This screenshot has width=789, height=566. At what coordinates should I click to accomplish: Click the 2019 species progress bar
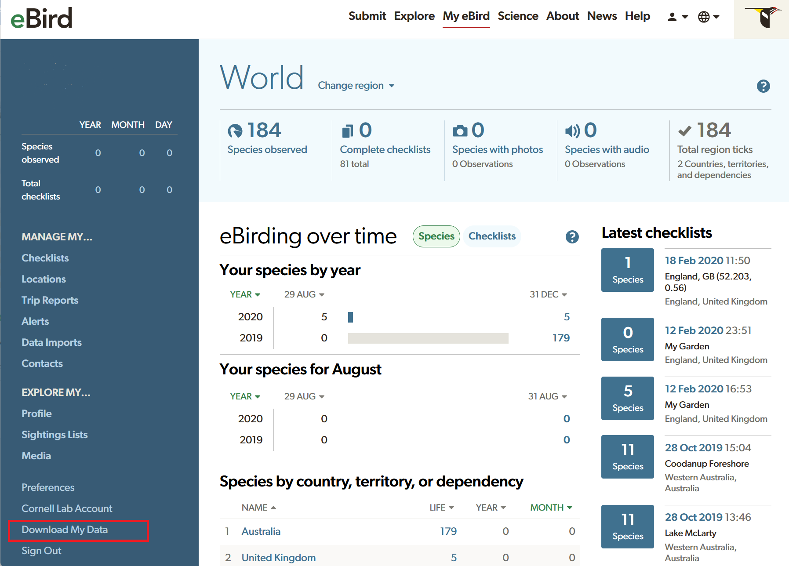click(428, 338)
